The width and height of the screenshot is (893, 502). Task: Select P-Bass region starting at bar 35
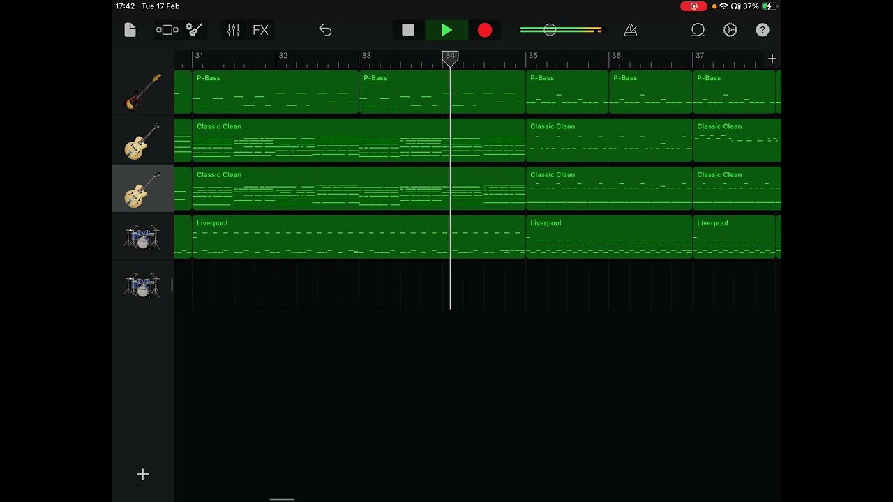(x=567, y=92)
